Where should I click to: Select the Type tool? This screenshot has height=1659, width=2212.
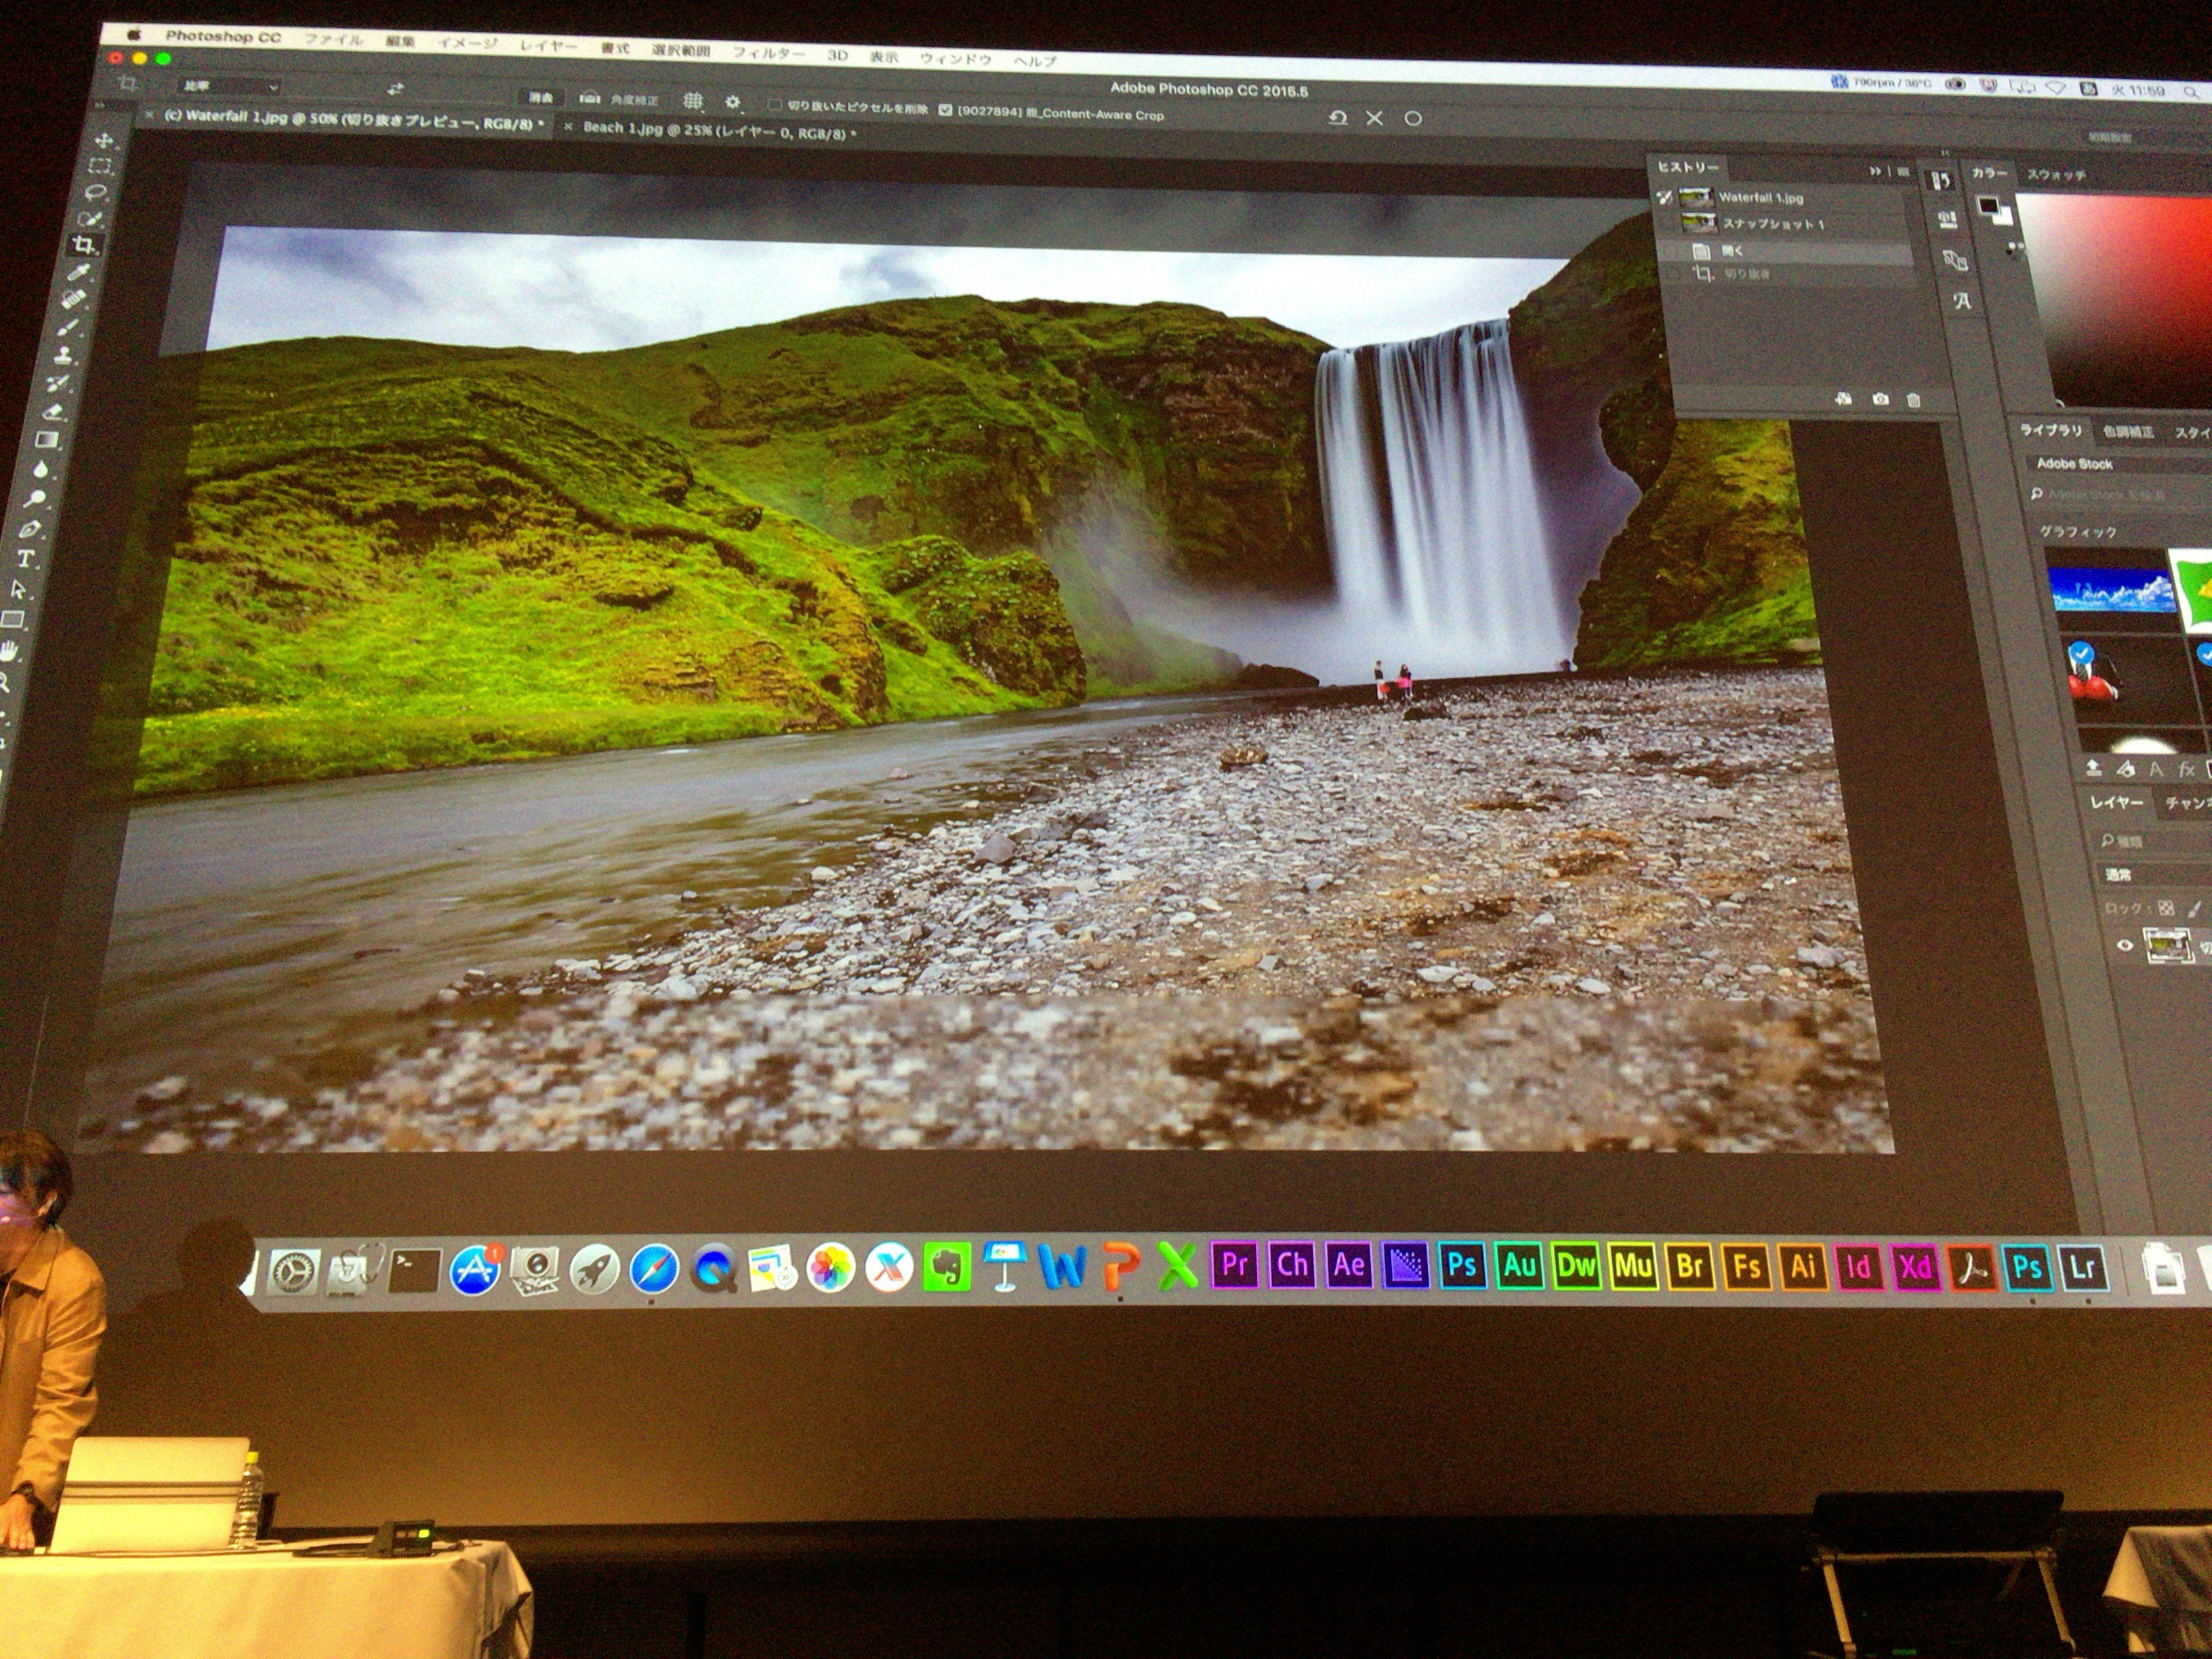(x=27, y=560)
